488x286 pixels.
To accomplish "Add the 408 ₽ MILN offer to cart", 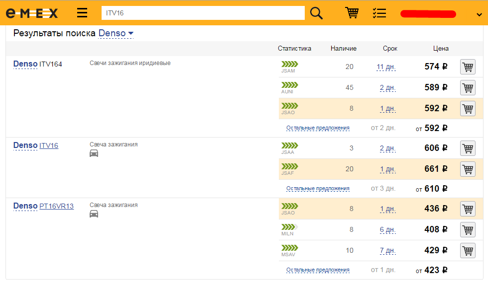I will click(x=468, y=229).
